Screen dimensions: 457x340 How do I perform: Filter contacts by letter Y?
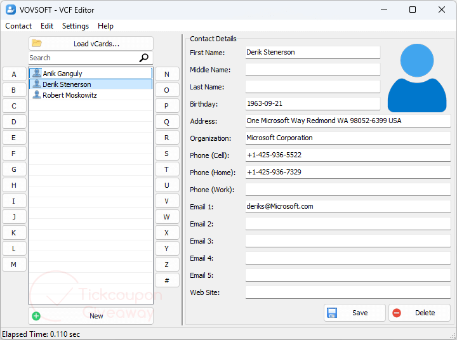pos(167,249)
